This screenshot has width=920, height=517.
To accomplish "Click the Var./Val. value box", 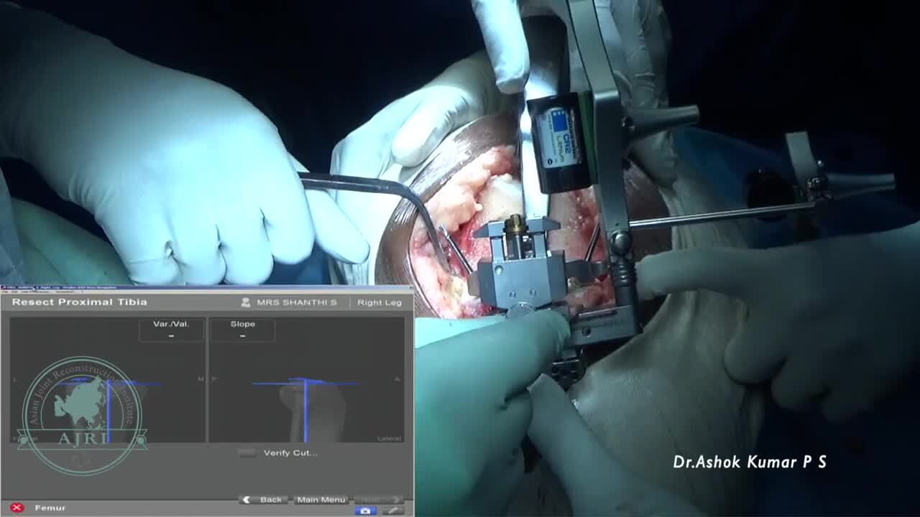I will pos(171,330).
